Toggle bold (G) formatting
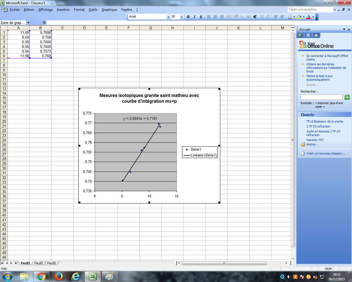 [188, 17]
